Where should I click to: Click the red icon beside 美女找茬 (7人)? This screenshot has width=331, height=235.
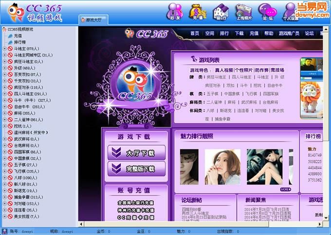point(10,217)
